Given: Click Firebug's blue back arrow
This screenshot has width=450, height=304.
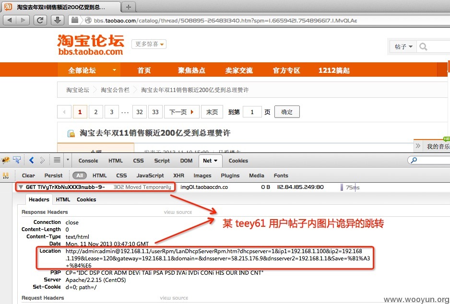Looking at the screenshot, I should [32, 160].
